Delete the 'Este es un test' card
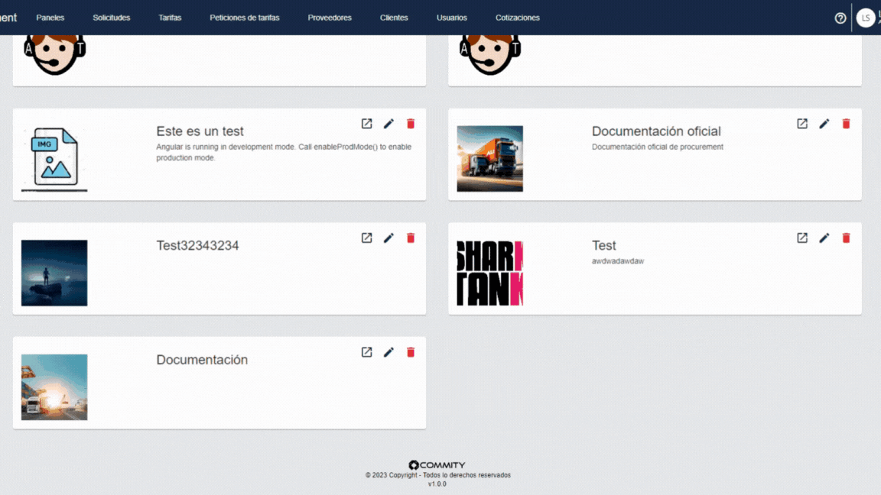 411,124
